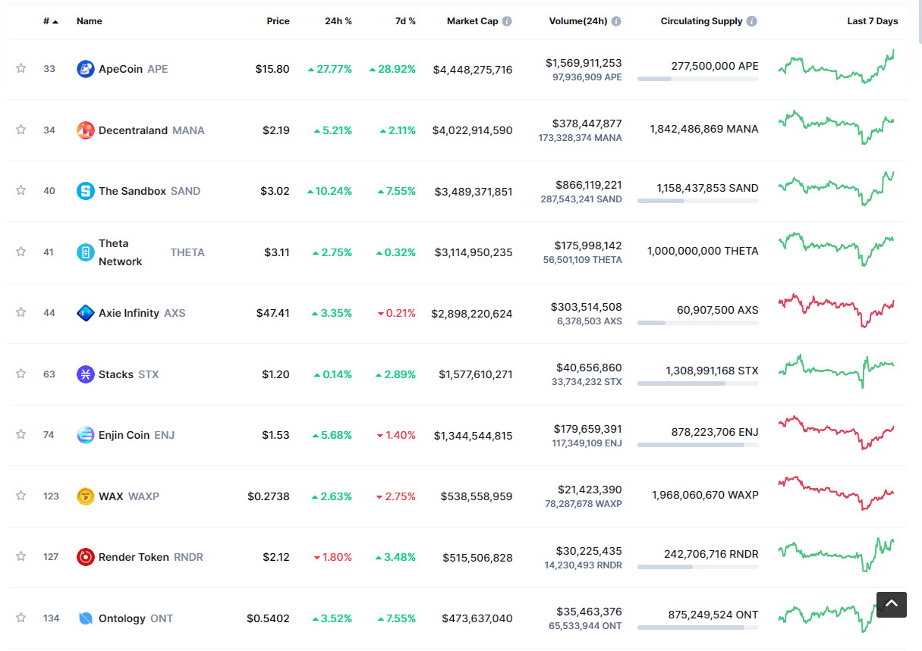Sort table by 7d % column

point(405,21)
